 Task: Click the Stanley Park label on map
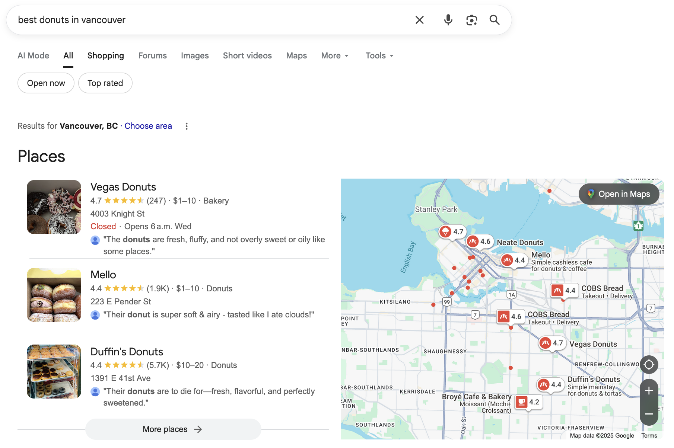coord(436,209)
